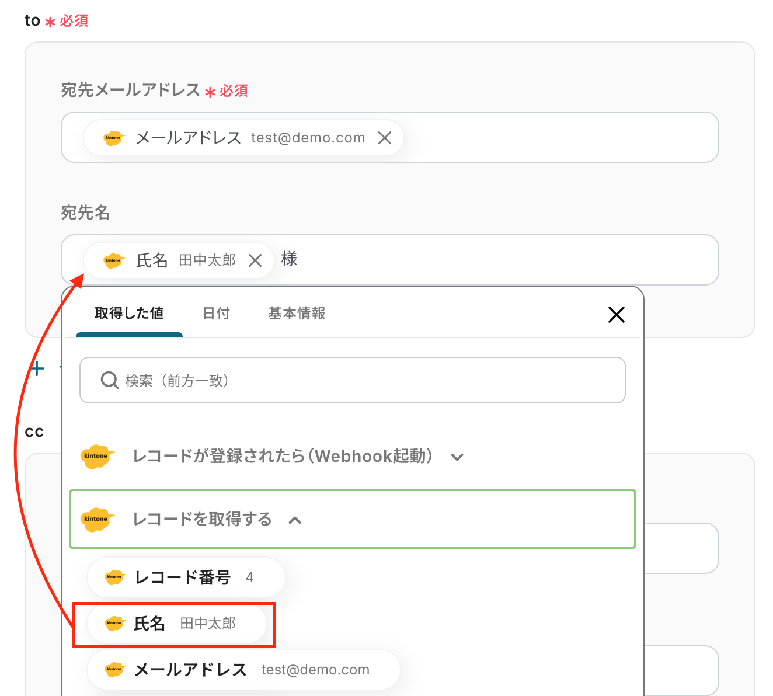This screenshot has width=773, height=696.
Task: Click kintone icon in 宛先名 chip
Action: tap(114, 260)
